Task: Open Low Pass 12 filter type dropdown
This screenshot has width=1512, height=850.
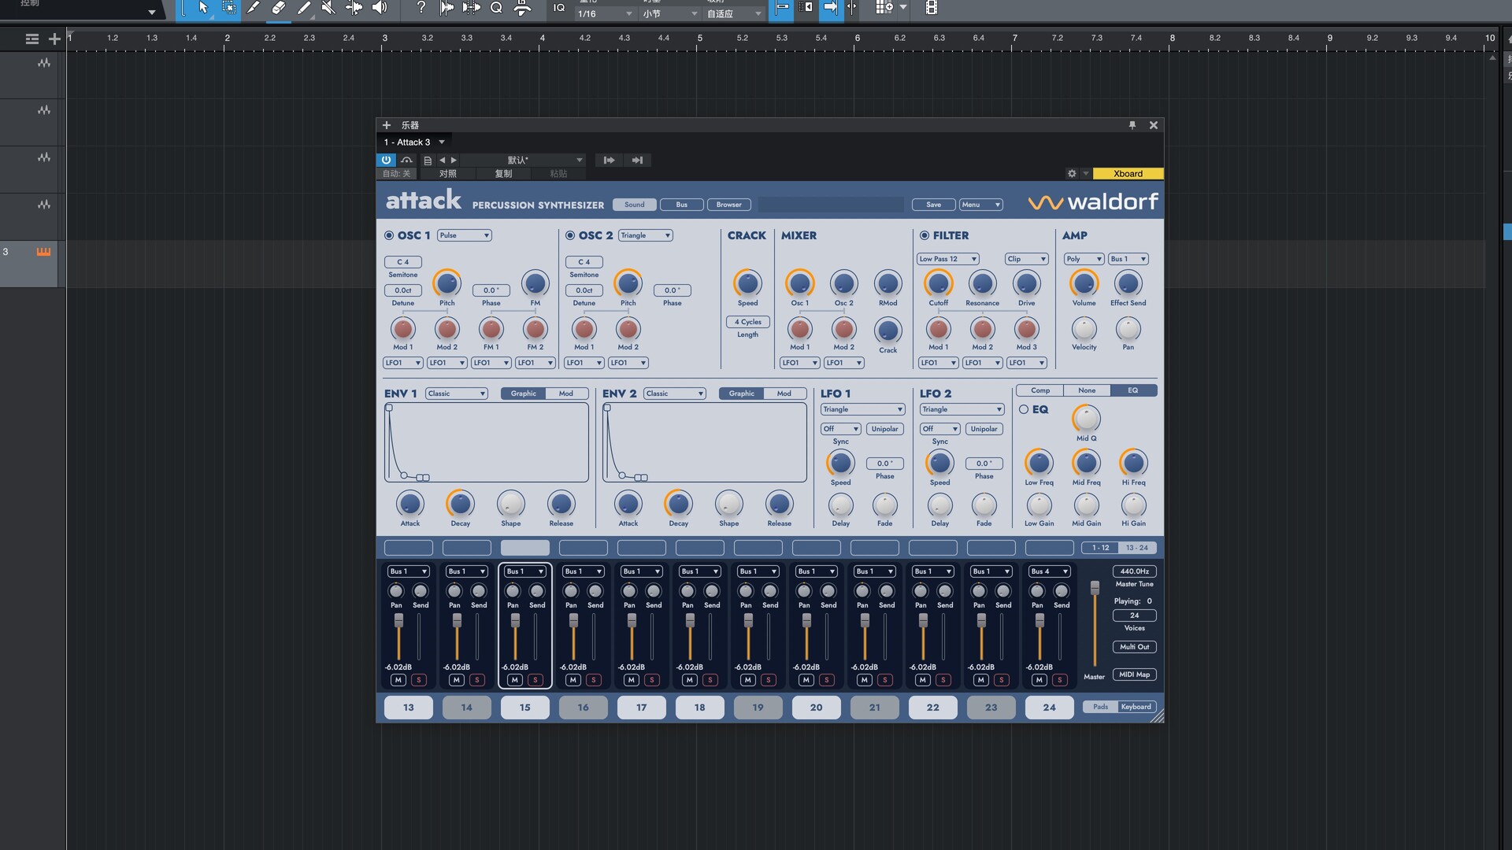Action: click(x=948, y=259)
